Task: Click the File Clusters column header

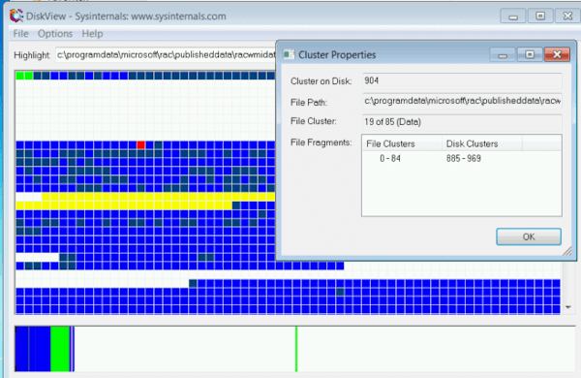Action: [402, 143]
